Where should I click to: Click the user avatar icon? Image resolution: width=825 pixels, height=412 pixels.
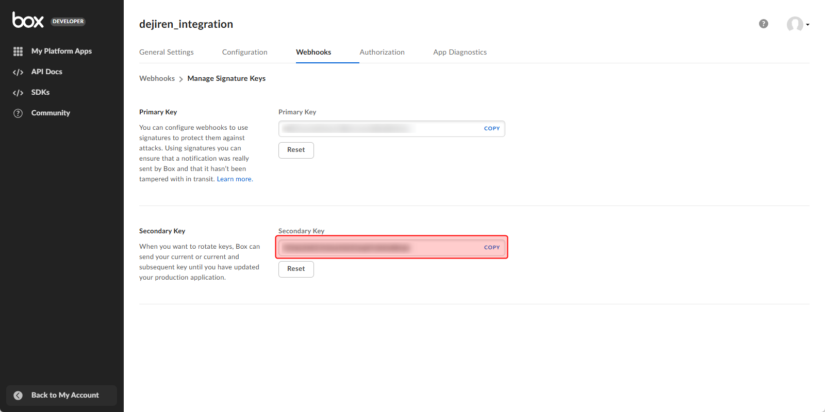point(795,24)
